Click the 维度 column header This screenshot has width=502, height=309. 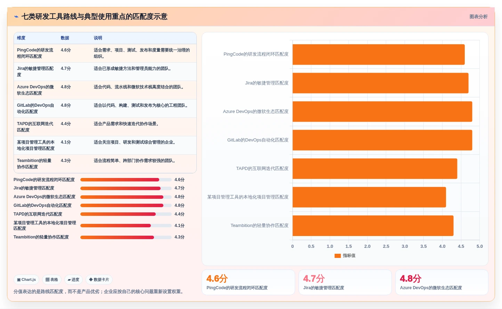[x=21, y=38]
